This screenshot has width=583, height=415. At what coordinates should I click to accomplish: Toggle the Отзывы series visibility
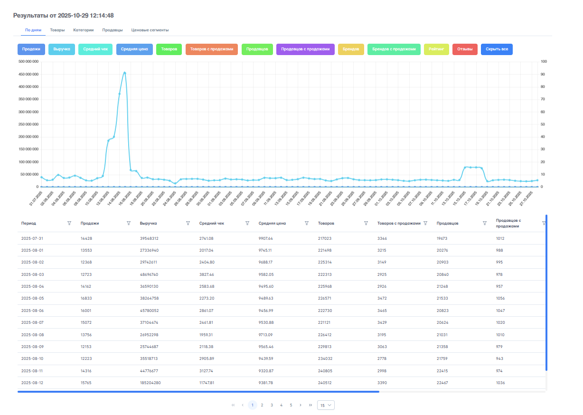[x=465, y=49]
